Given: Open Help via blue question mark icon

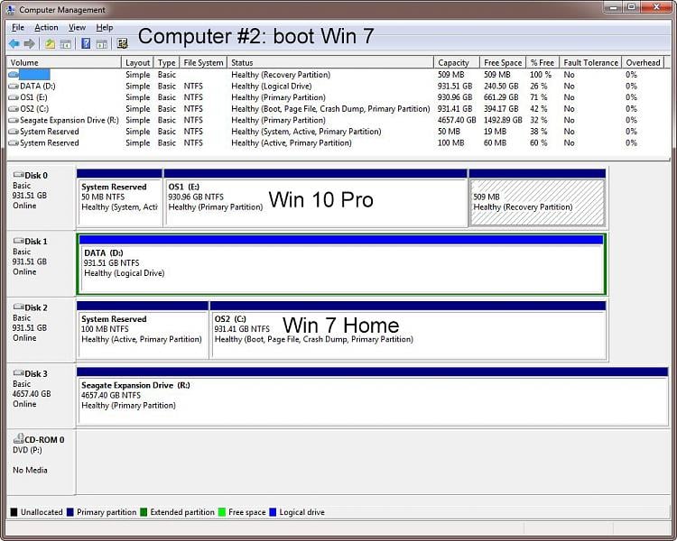Looking at the screenshot, I should click(x=86, y=43).
